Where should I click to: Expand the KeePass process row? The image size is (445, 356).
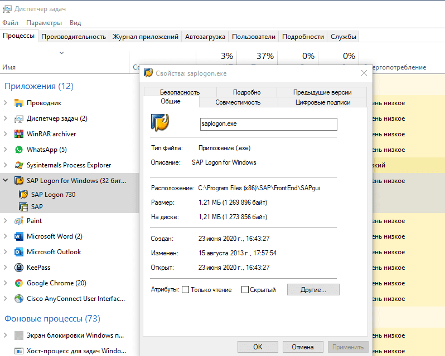click(x=6, y=268)
